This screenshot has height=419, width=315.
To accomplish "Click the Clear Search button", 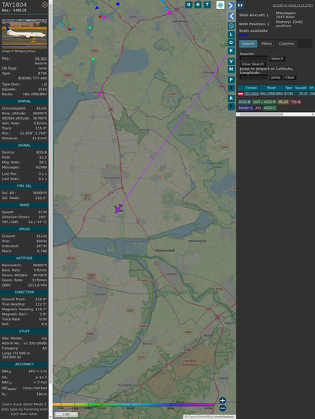I will pos(253,64).
